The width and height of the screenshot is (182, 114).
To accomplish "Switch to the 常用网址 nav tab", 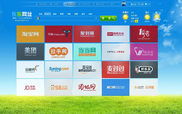I will click(42, 4).
